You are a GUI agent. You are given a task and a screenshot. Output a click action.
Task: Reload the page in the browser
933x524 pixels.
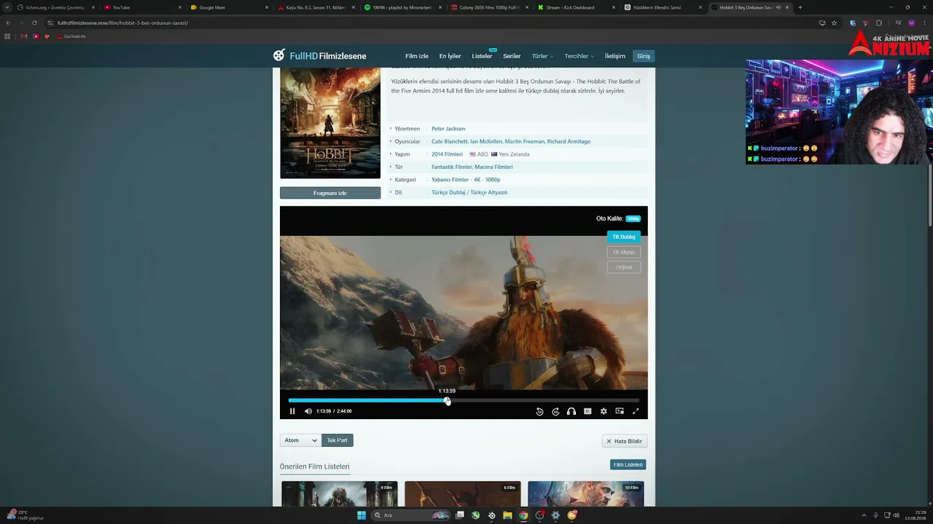[34, 23]
